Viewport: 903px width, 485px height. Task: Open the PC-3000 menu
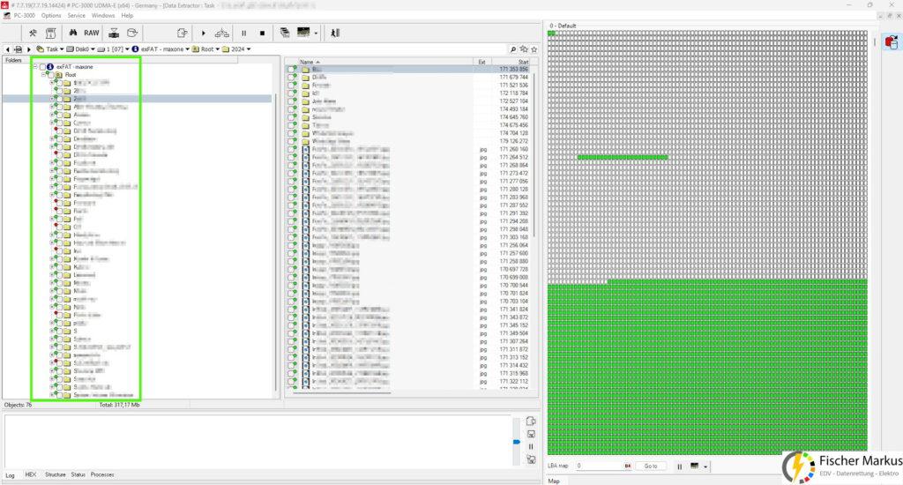(x=24, y=16)
